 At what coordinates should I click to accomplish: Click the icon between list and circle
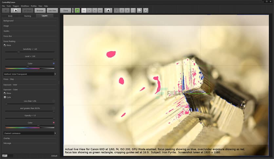pos(139,11)
